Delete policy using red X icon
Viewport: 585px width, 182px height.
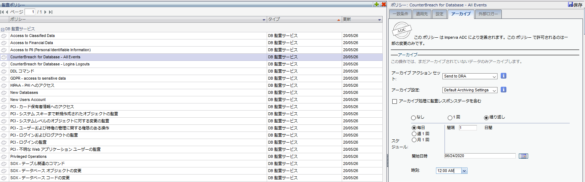384,4
